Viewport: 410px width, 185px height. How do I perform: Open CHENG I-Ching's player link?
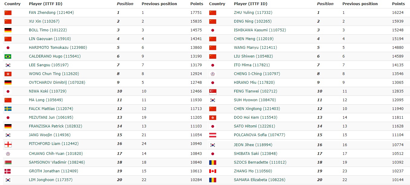tap(257, 74)
